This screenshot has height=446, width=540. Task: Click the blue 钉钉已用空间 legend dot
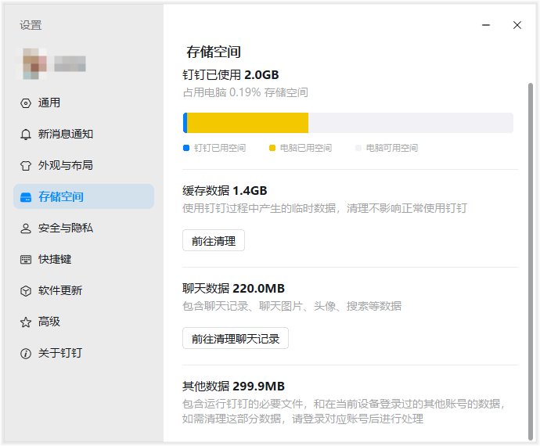pos(185,148)
